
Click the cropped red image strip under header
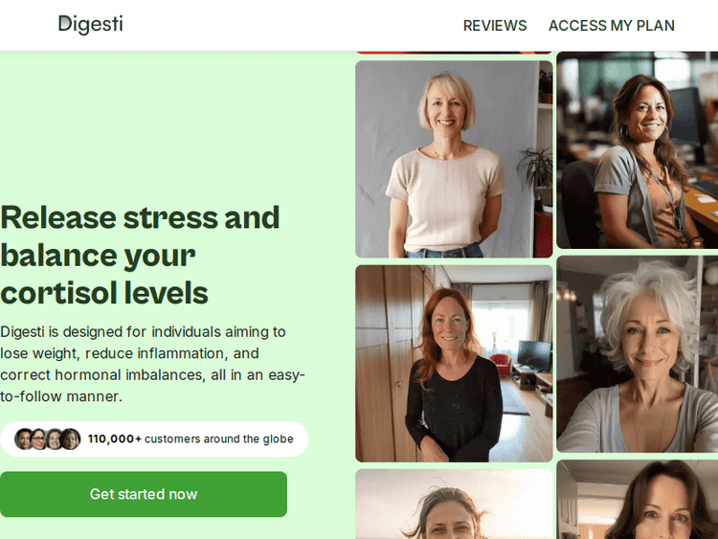coord(454,53)
